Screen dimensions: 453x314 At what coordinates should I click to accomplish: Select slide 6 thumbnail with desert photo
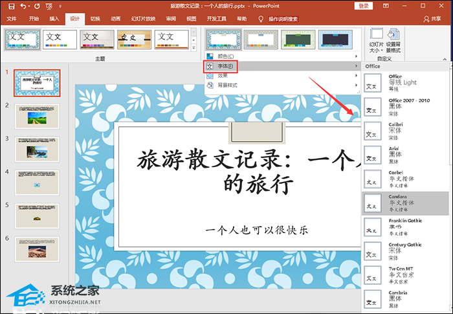[x=37, y=249]
